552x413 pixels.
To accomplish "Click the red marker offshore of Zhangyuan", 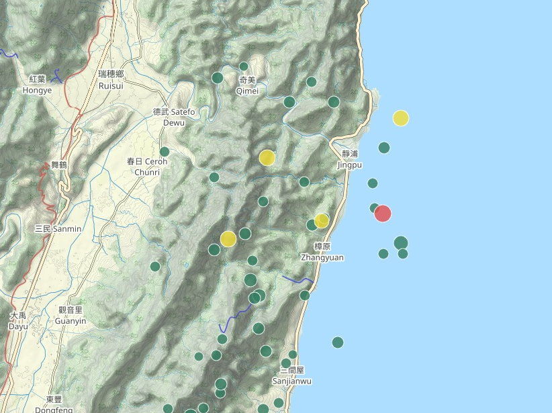I will (x=382, y=214).
